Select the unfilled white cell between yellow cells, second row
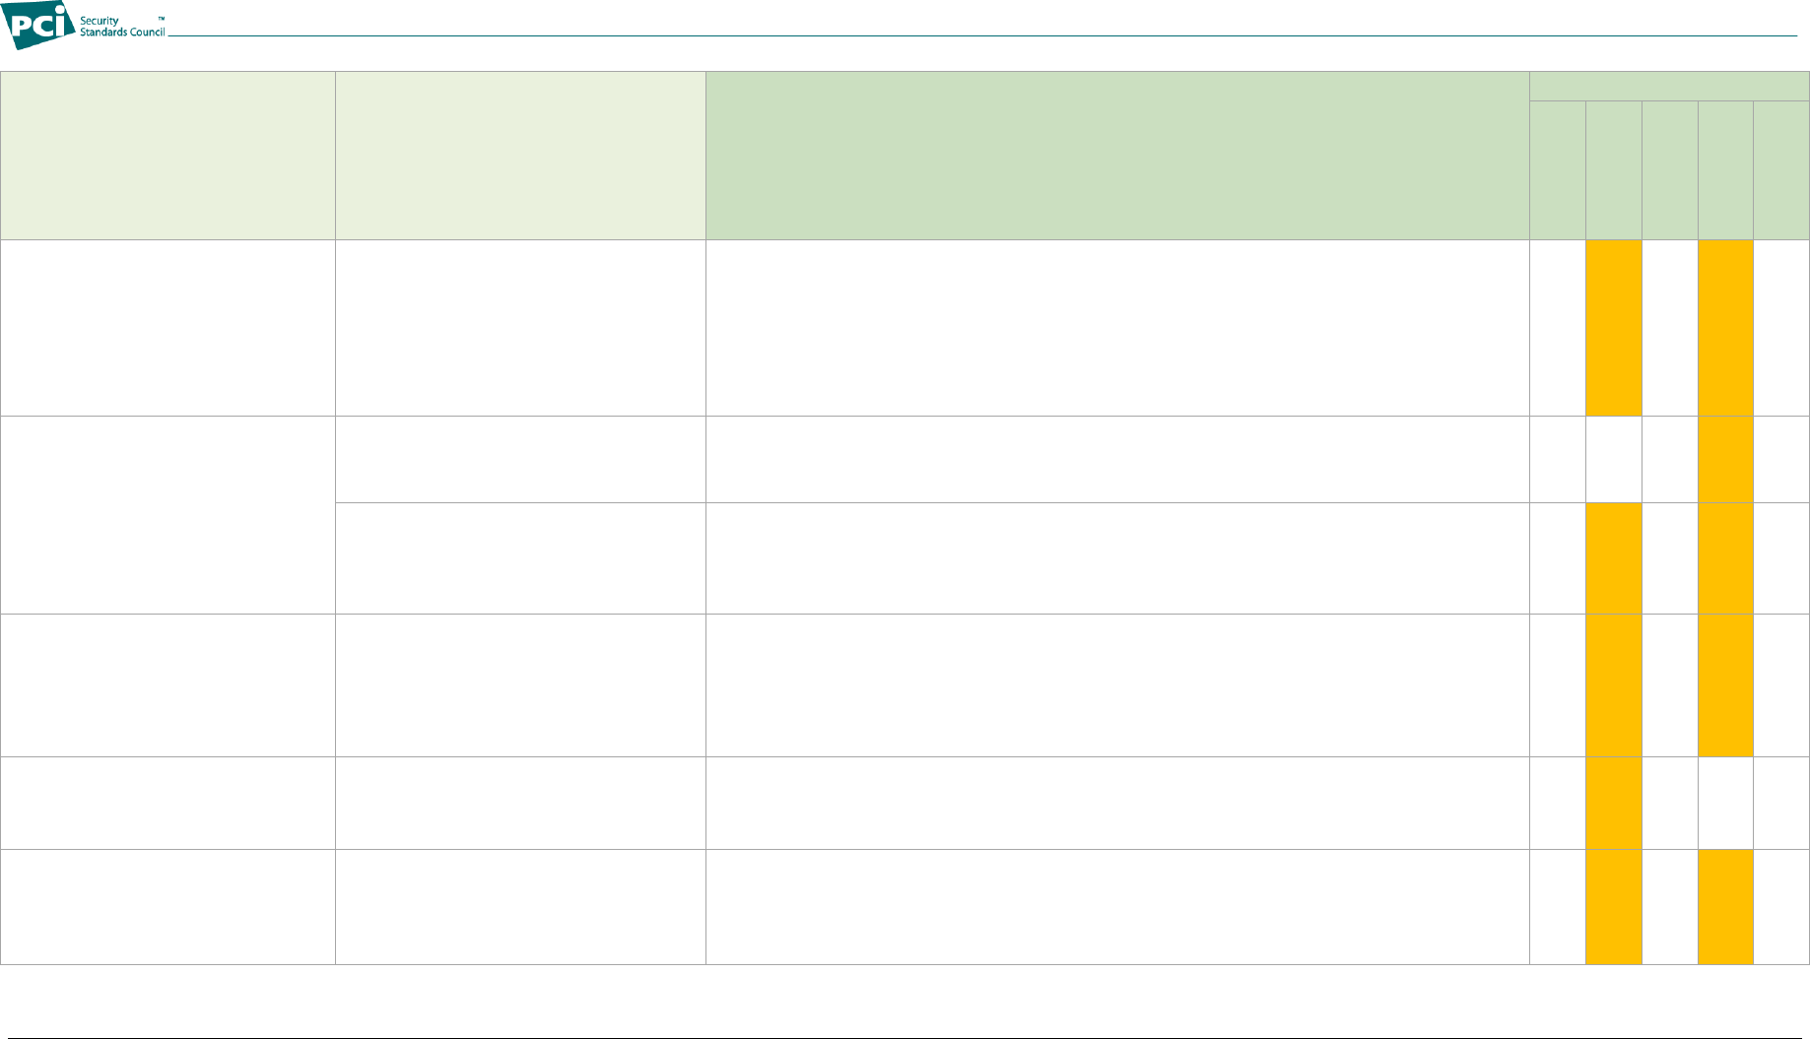 pos(1614,460)
